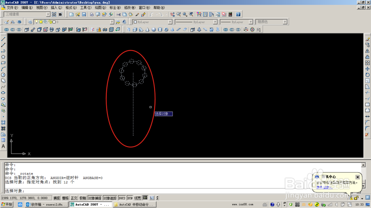The width and height of the screenshot is (371, 208).
Task: Click the AutoCAD 2007 taskbar button
Action: click(91, 204)
